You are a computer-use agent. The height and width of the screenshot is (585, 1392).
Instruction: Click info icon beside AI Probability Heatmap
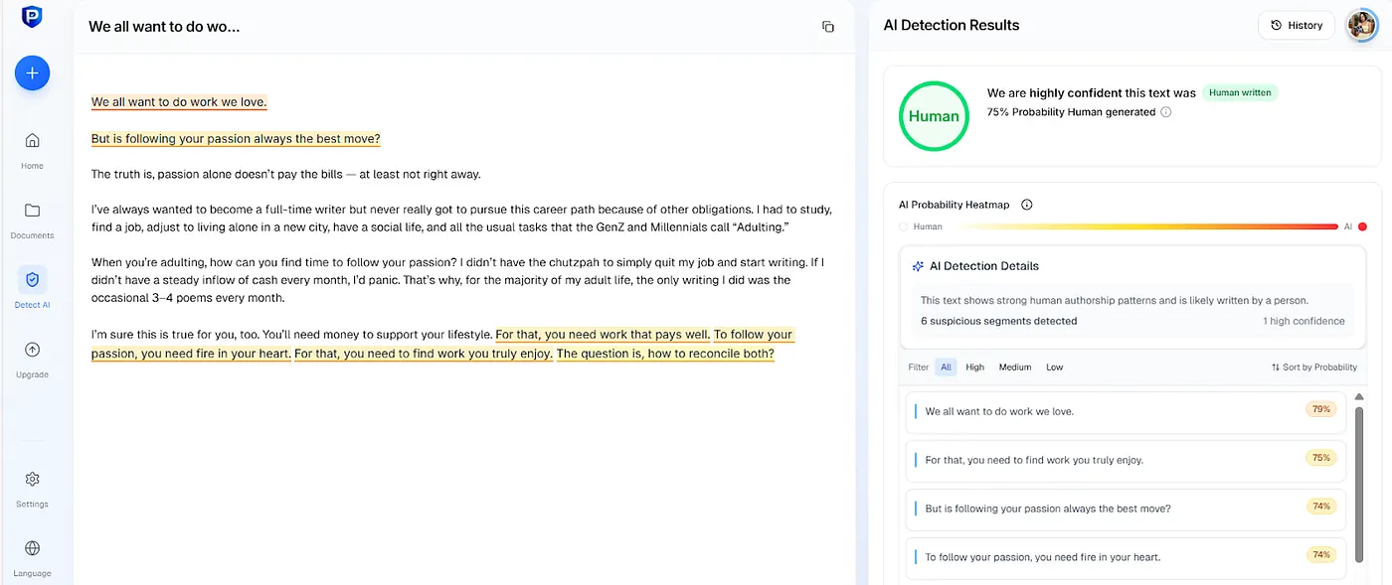tap(1027, 205)
